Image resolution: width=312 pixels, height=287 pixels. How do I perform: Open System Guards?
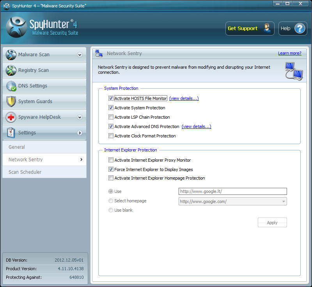44,102
